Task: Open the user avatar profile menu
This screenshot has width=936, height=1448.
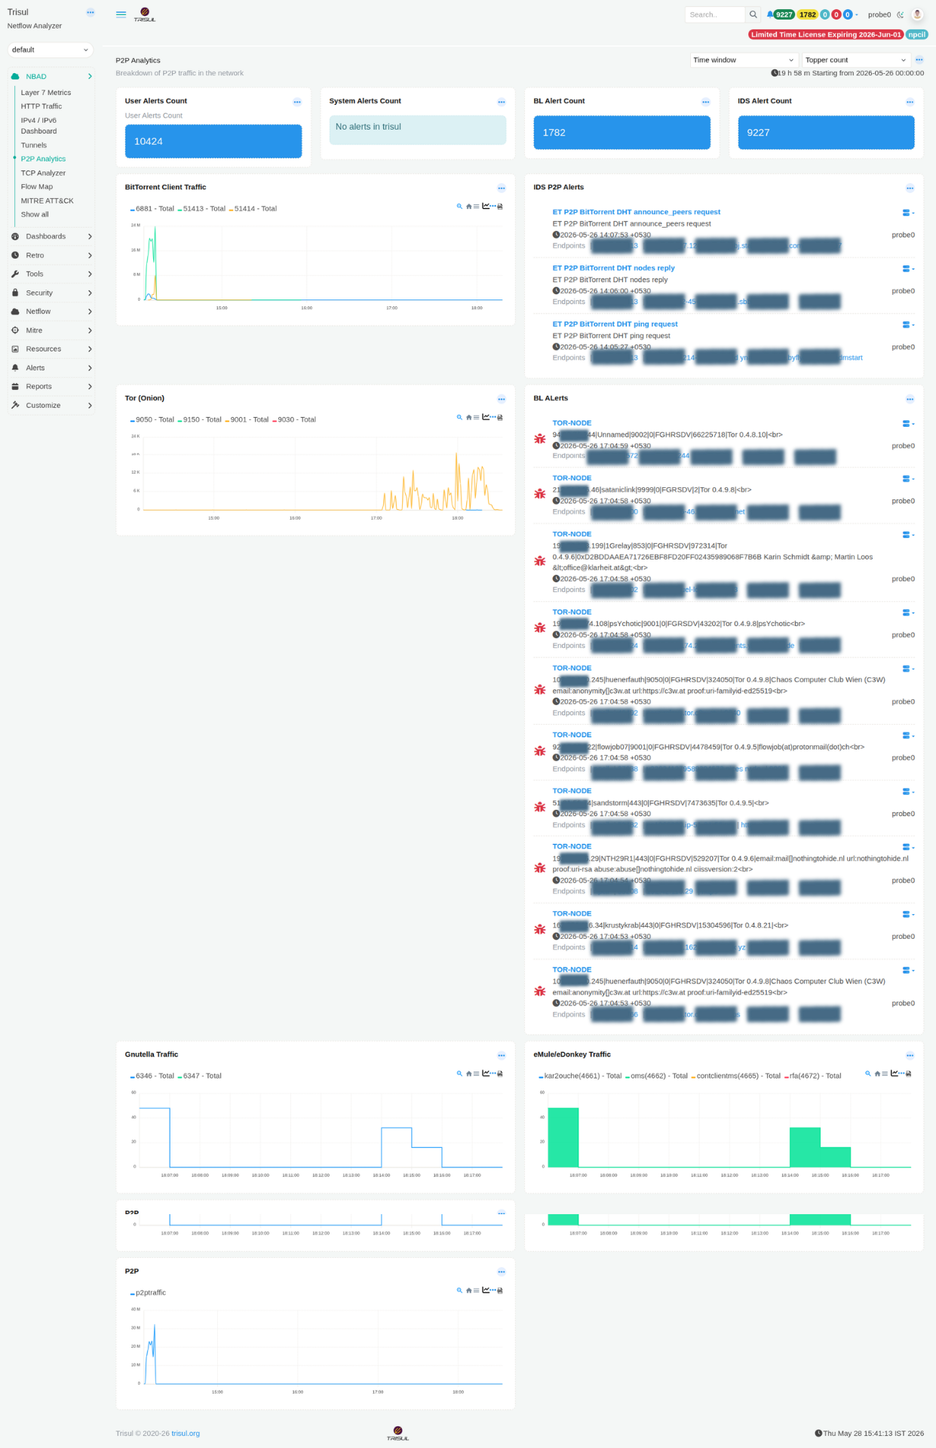Action: click(x=917, y=14)
